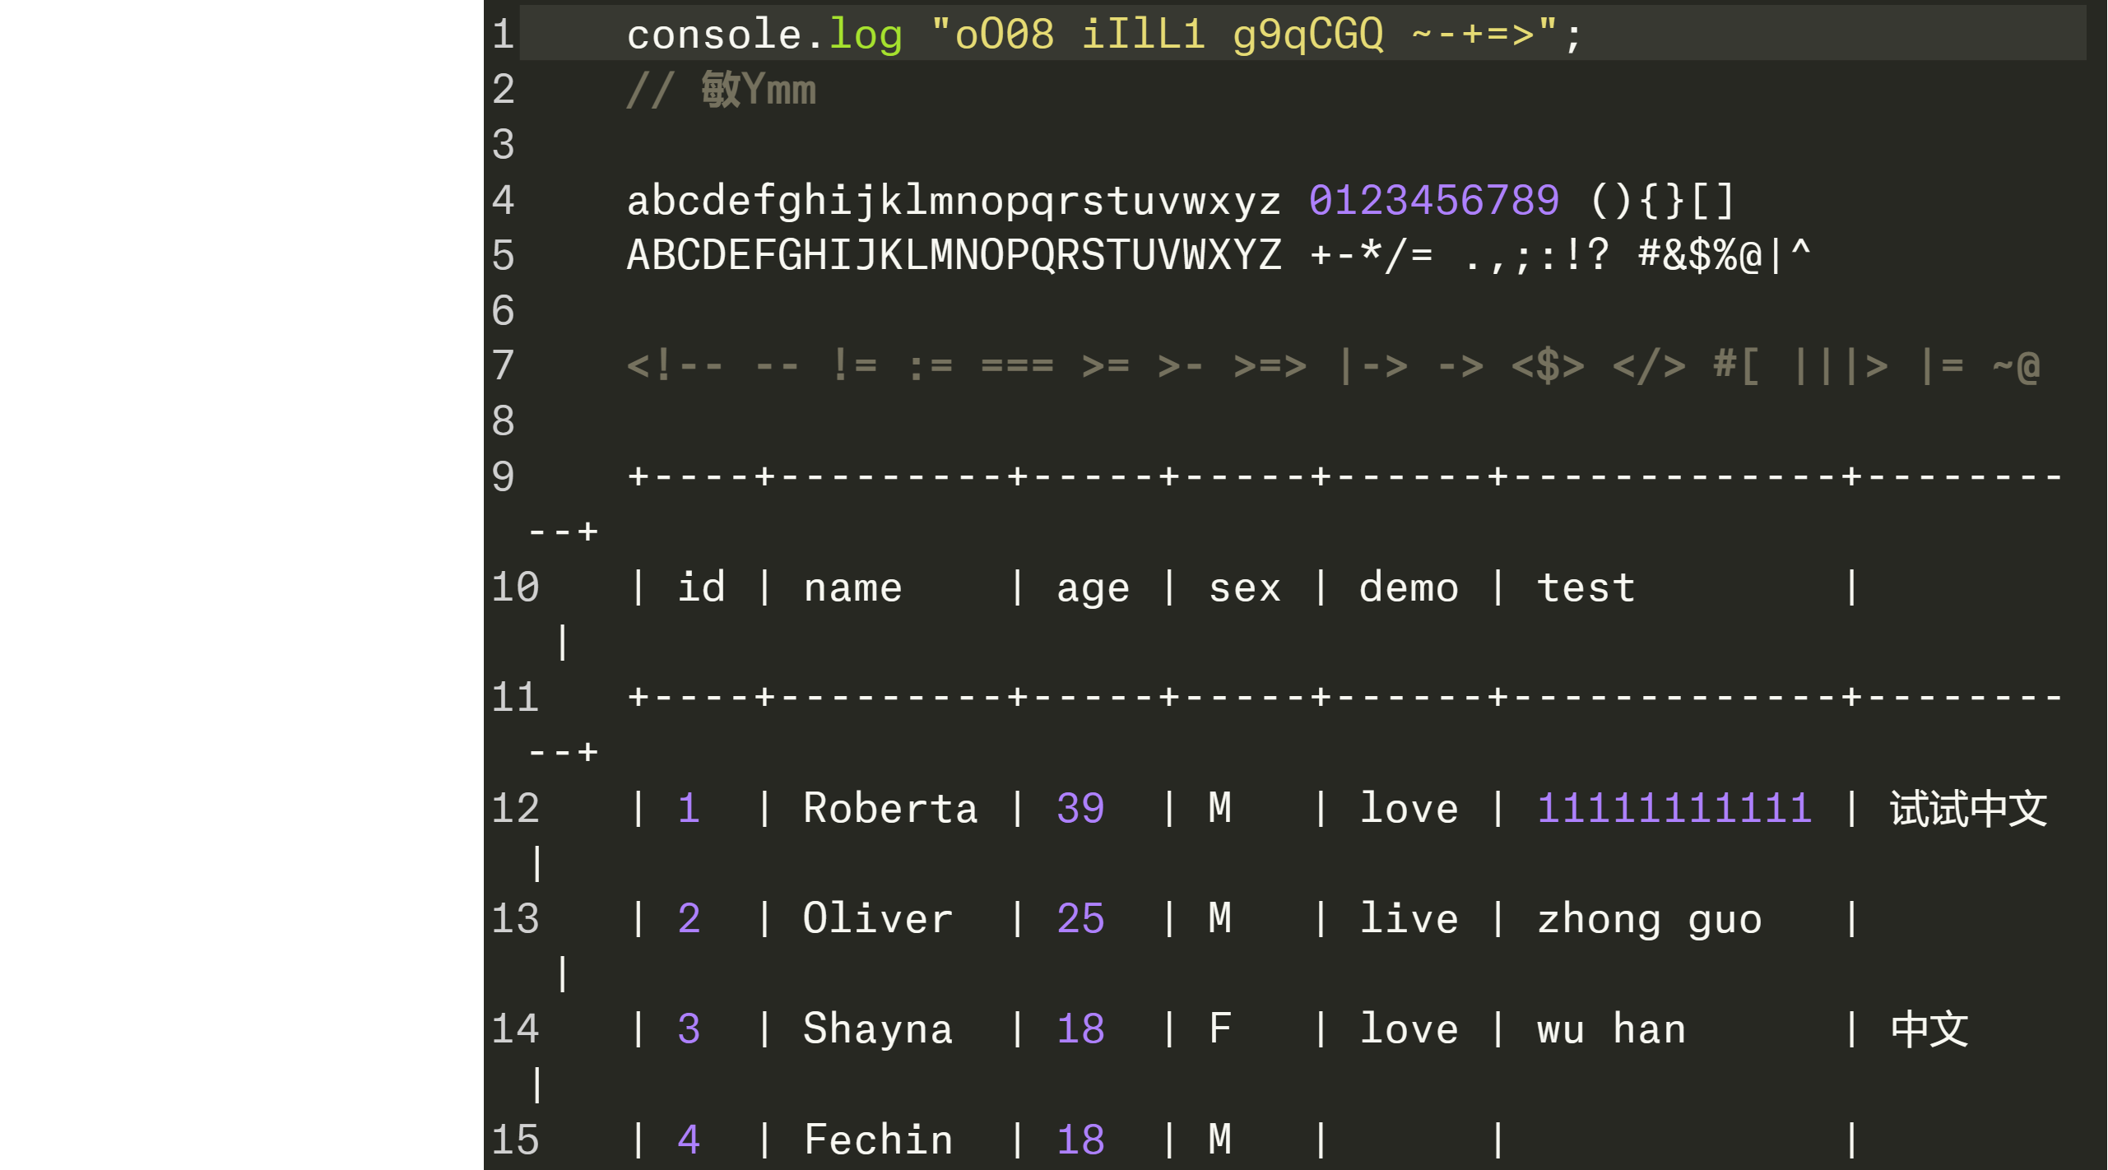Viewport: 2108px width, 1170px height.
Task: Click the name Shayna
Action: pos(878,1030)
